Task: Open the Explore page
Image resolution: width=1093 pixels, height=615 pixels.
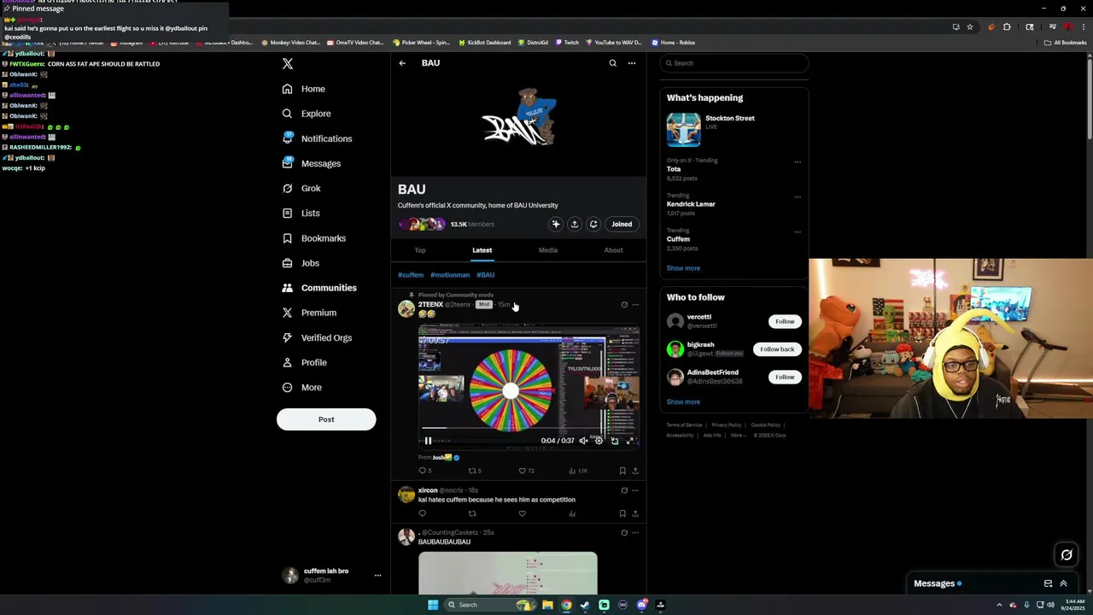Action: [306, 114]
